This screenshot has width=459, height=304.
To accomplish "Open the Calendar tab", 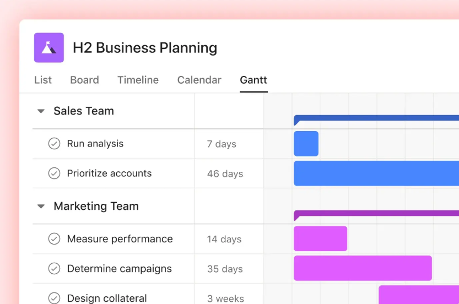I will pos(199,80).
